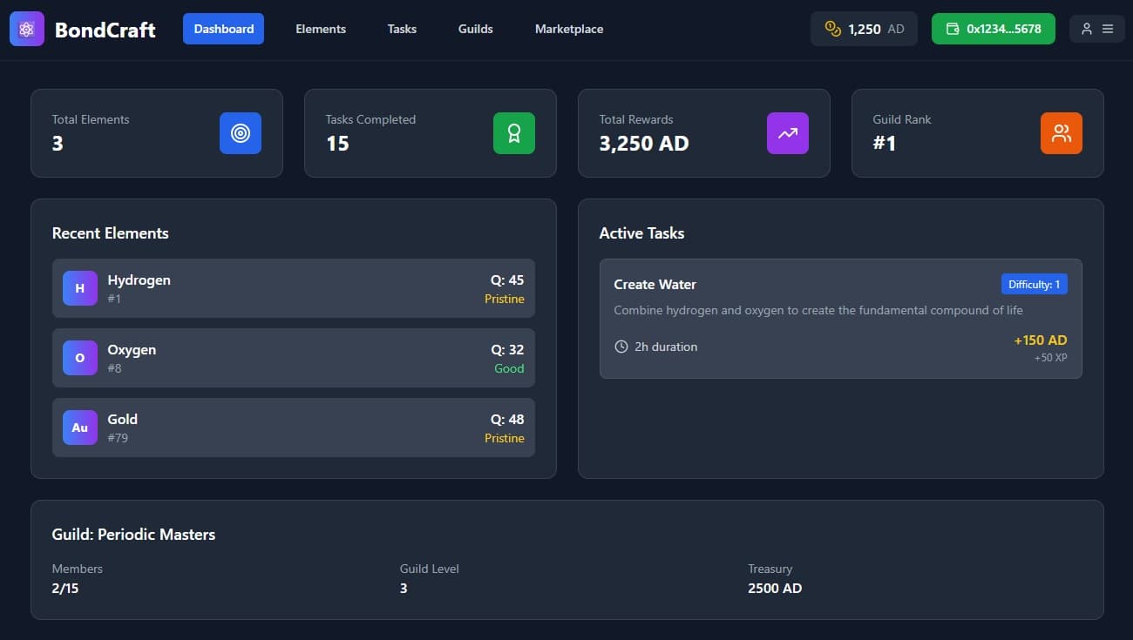This screenshot has width=1133, height=640.
Task: Select the Difficulty: 1 badge
Action: [x=1034, y=285]
